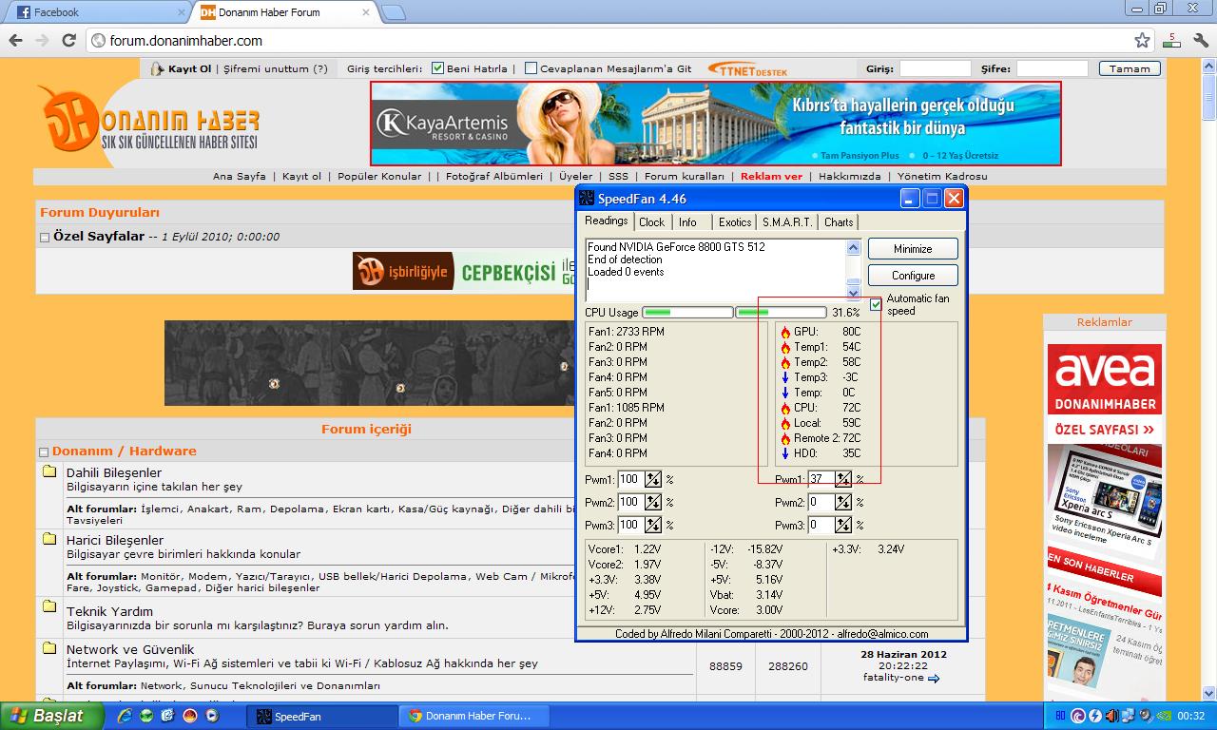Open the KayaArtemis banner ad
1217x730 pixels.
click(716, 124)
